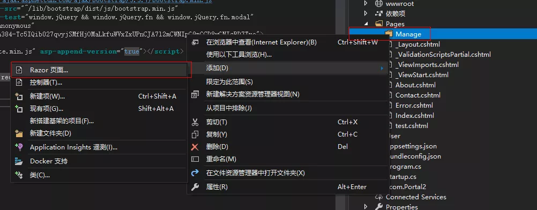Viewport: 537px width, 210px height.
Task: Collapse the Pages folder node
Action: (x=366, y=24)
